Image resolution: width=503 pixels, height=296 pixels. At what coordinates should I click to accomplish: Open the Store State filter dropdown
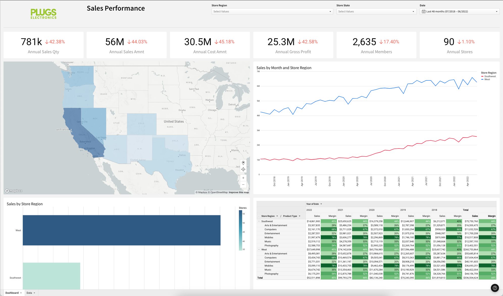tap(376, 12)
